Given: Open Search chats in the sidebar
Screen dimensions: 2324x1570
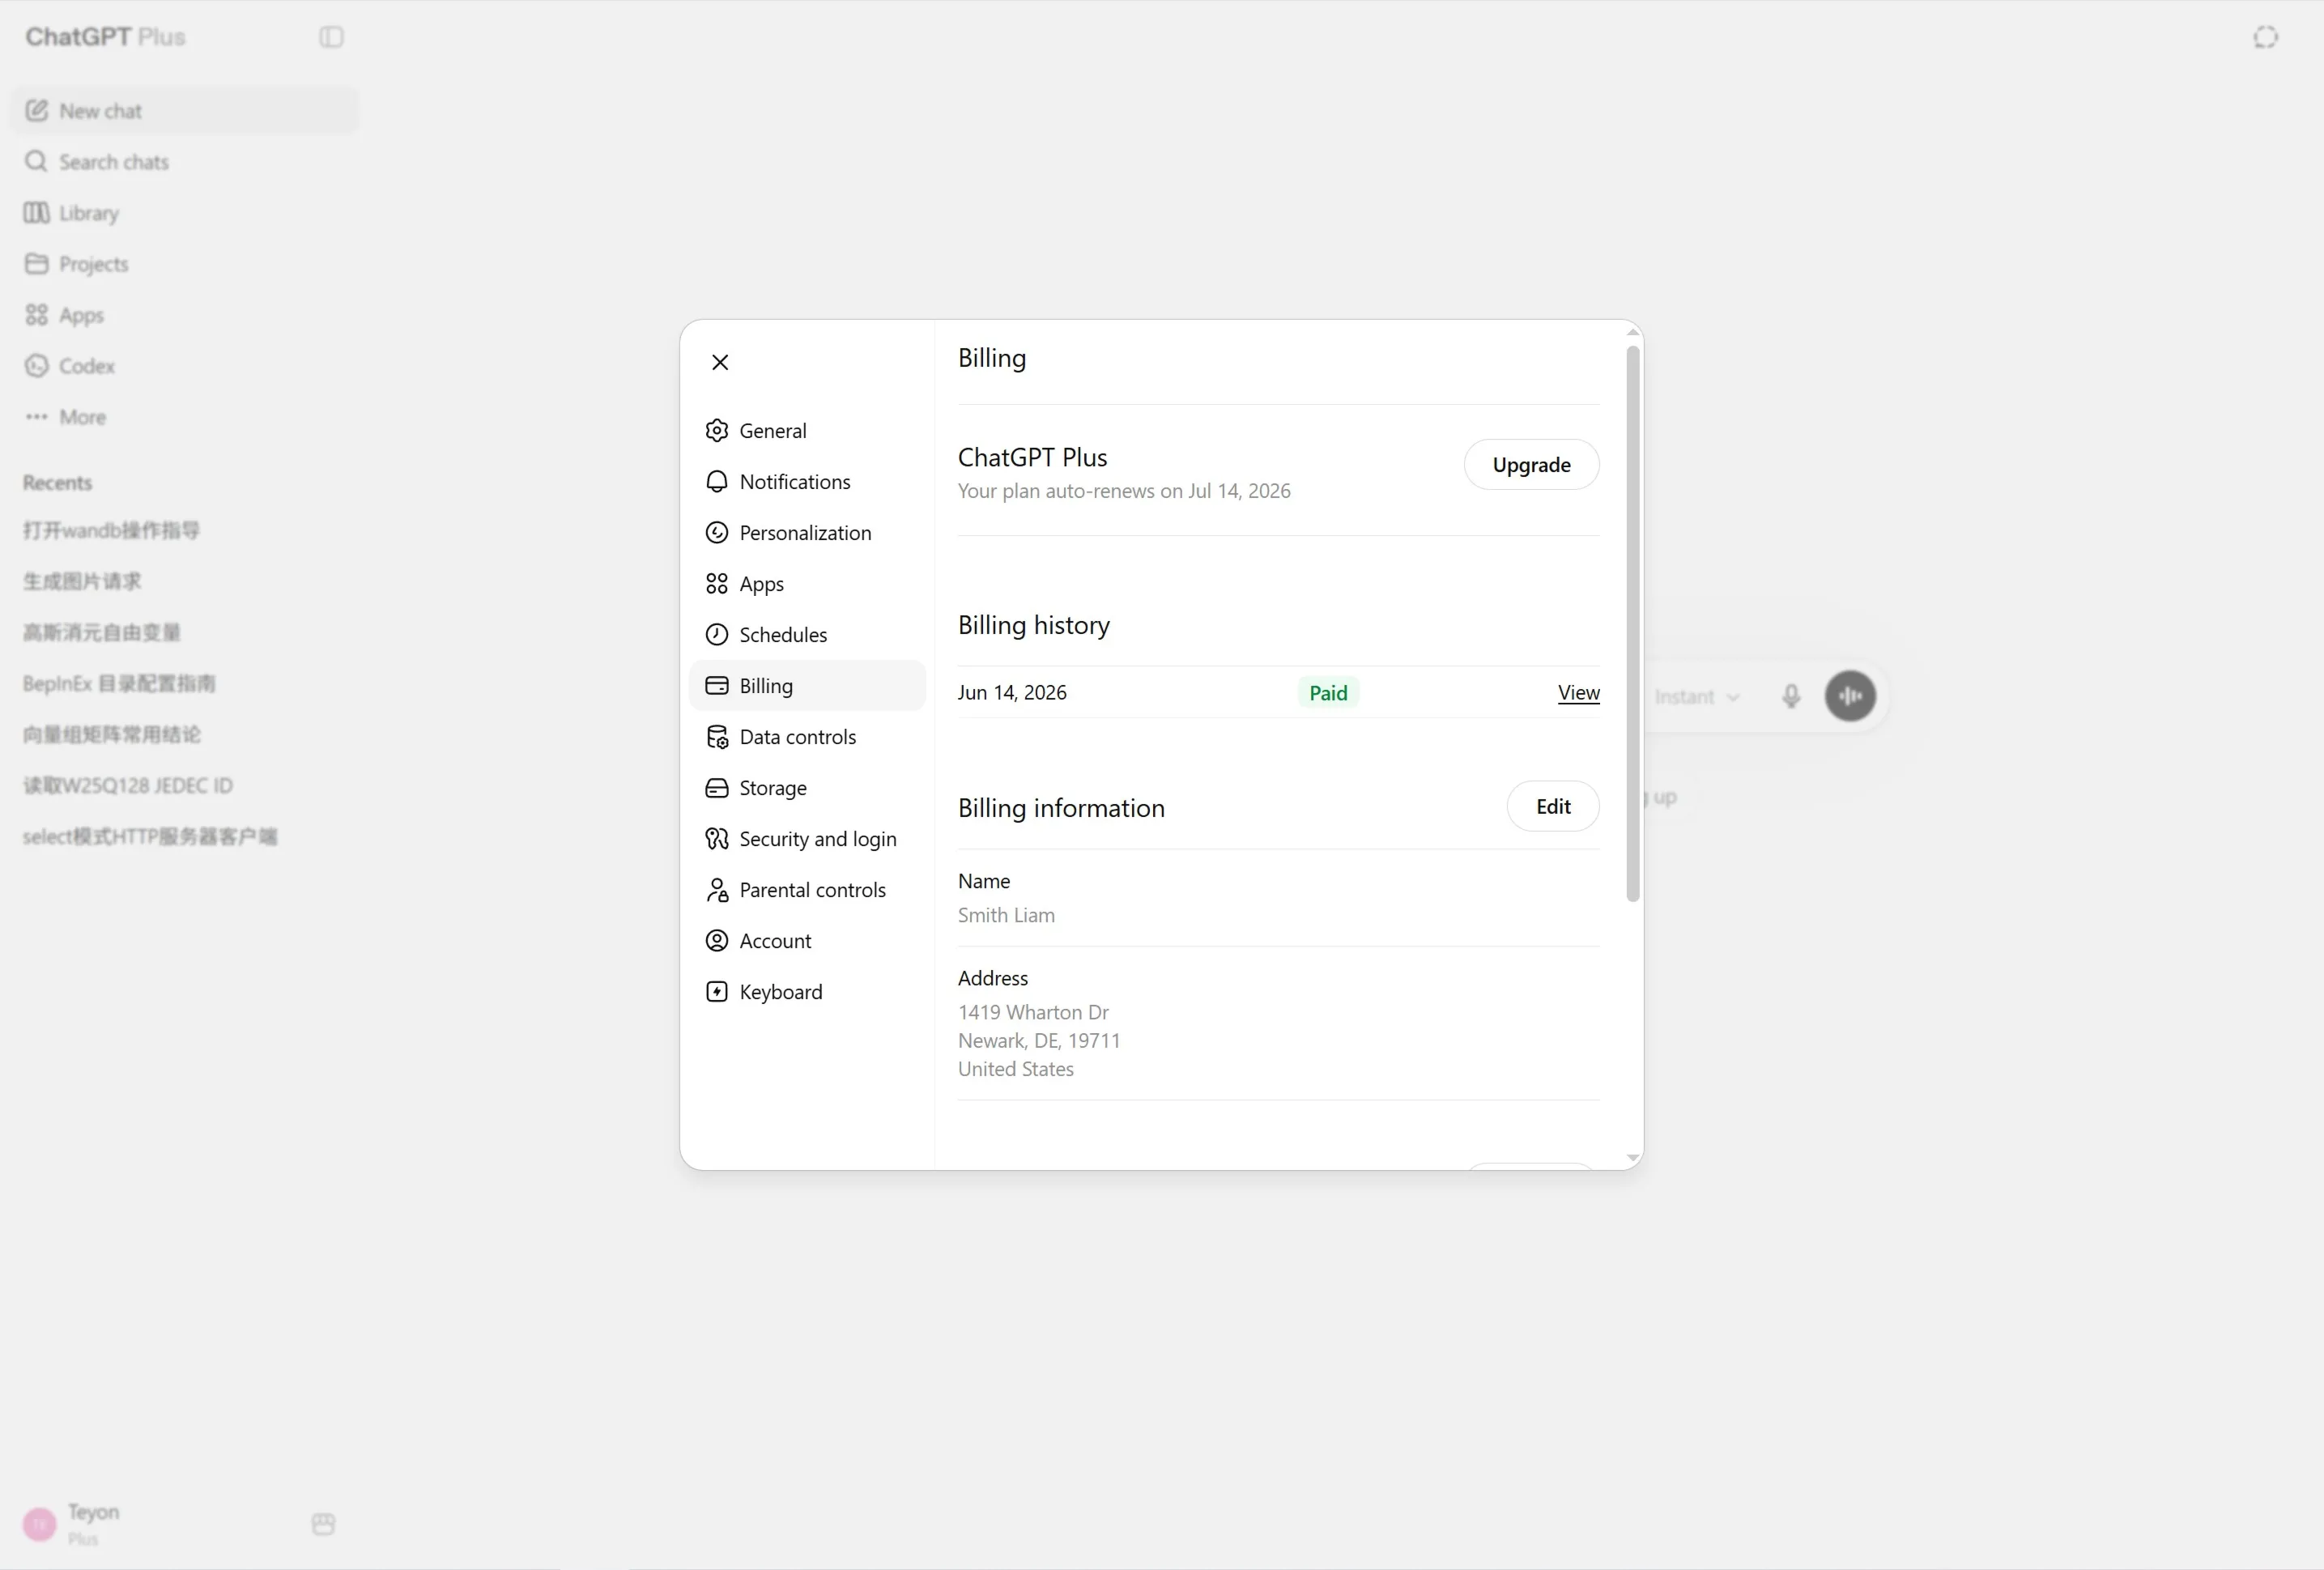Looking at the screenshot, I should [184, 162].
